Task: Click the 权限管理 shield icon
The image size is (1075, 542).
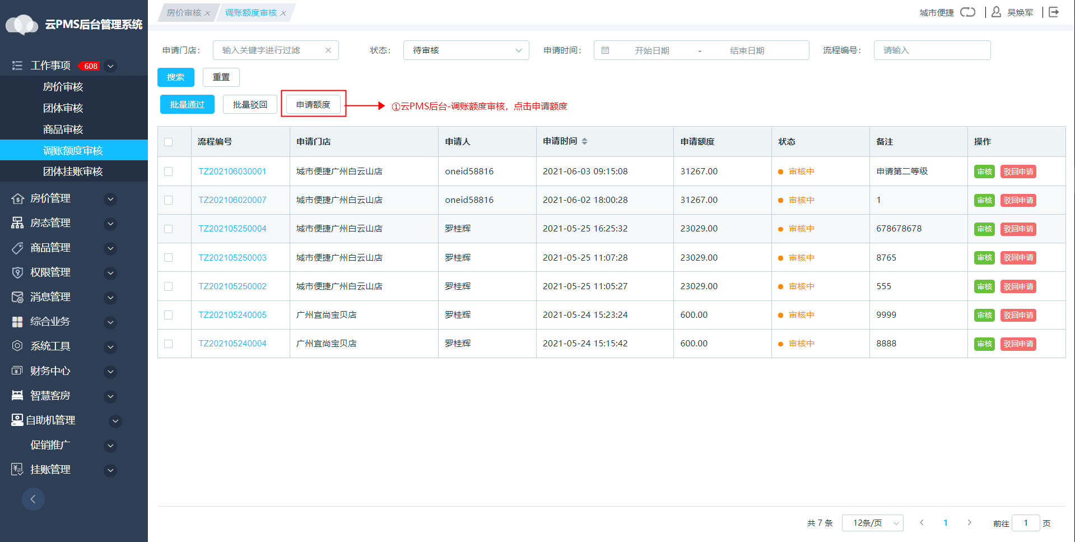Action: (x=17, y=272)
